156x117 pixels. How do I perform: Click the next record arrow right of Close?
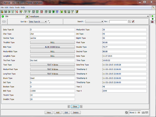click(x=81, y=106)
